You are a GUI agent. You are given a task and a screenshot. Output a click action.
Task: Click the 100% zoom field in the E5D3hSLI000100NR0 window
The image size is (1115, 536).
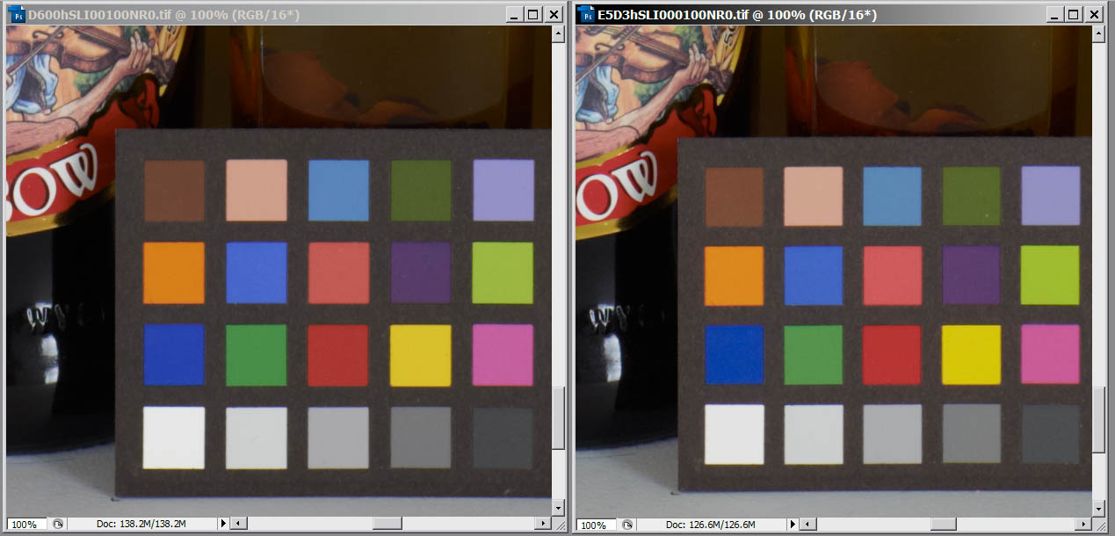tap(596, 525)
